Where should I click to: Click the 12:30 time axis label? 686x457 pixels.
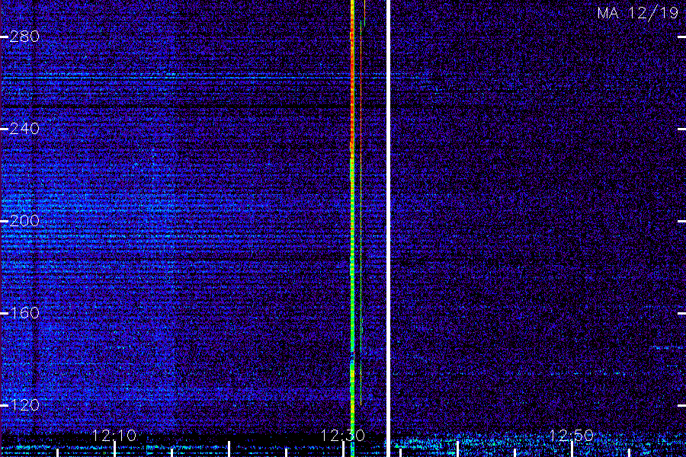pos(342,436)
